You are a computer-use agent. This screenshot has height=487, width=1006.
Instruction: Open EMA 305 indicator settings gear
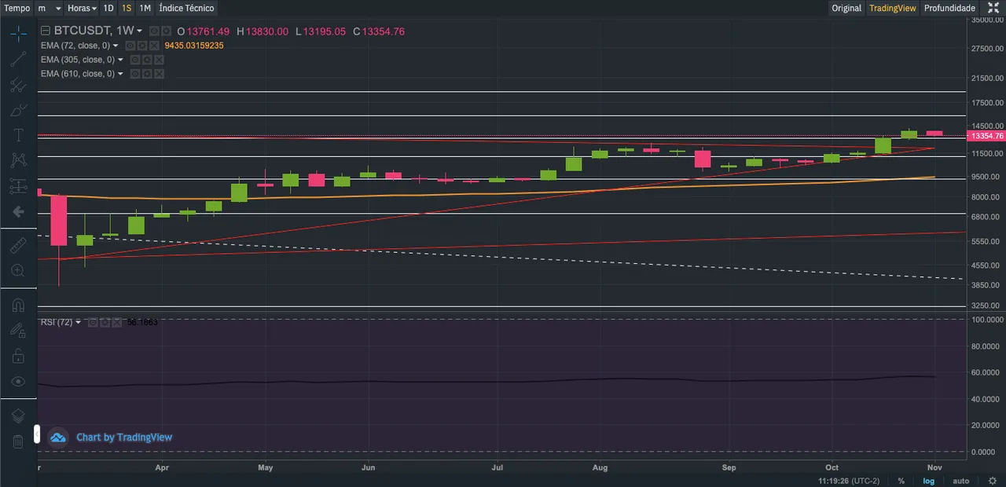[x=147, y=60]
